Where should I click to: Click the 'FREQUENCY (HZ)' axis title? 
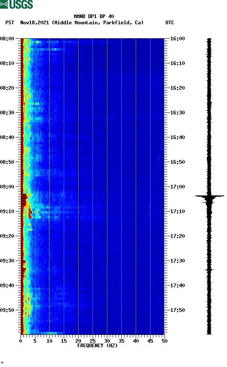tap(97, 346)
